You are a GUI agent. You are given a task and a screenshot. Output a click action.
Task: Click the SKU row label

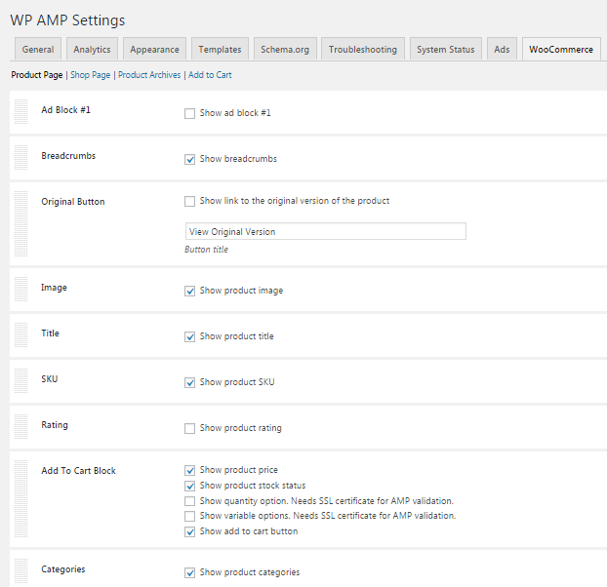[50, 379]
